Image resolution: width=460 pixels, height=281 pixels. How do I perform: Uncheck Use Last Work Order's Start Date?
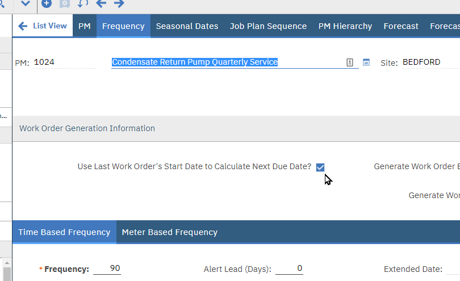click(x=320, y=167)
